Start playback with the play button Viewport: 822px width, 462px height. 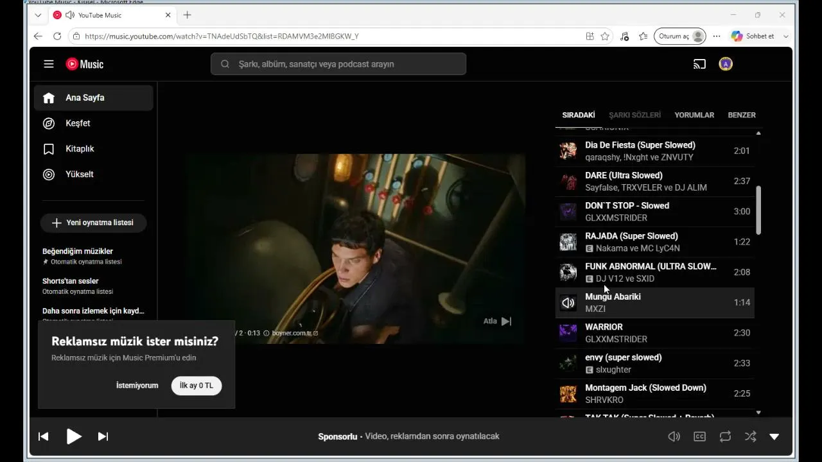74,436
